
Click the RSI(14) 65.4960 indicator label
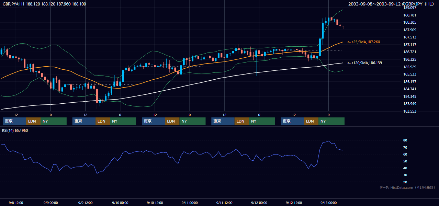click(15, 130)
